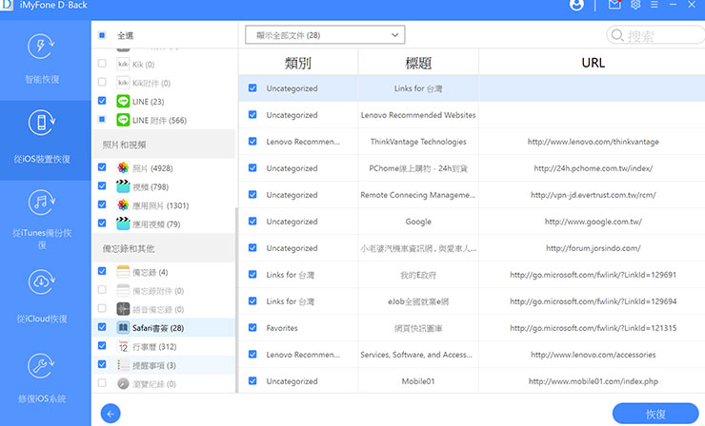Open the settings gear icon

[x=635, y=5]
